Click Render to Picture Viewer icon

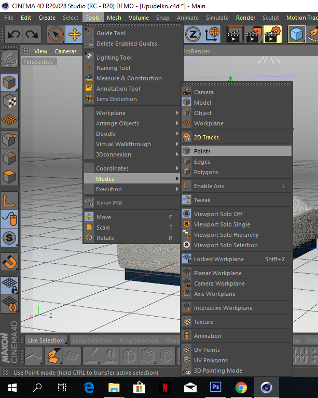pyautogui.click(x=254, y=34)
